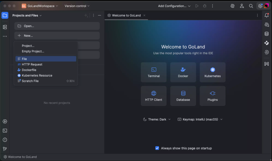Open the Run tool window play icon
Image resolution: width=272 pixels, height=161 pixels.
point(5,121)
